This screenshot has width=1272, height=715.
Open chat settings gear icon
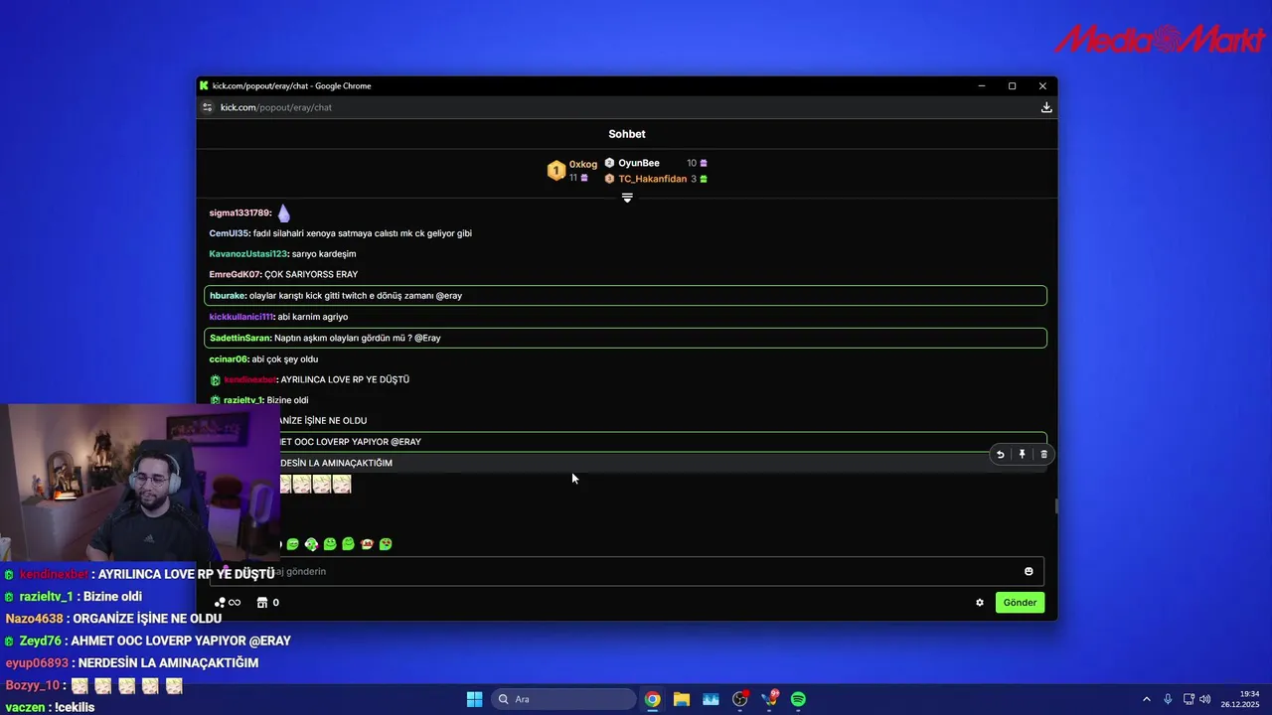[x=980, y=603]
